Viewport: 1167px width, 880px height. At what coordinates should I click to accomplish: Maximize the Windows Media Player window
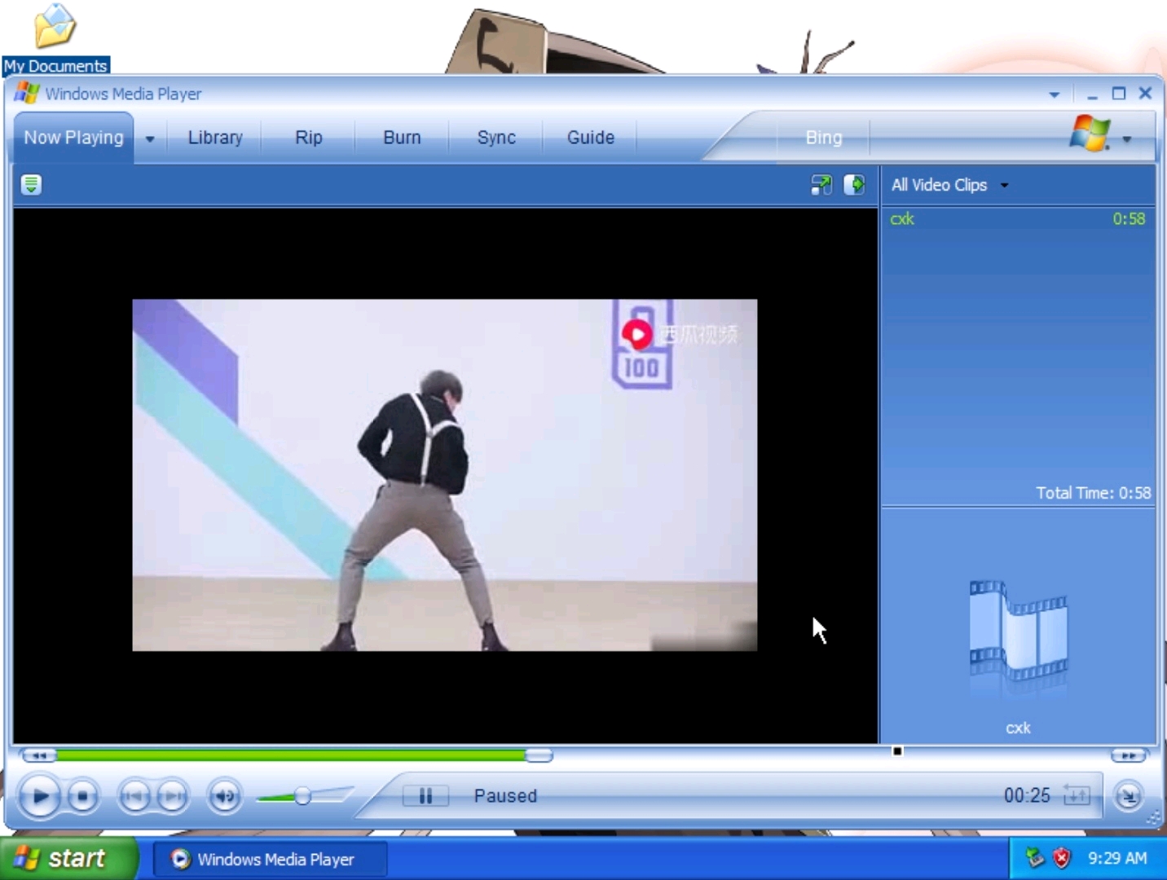1119,94
